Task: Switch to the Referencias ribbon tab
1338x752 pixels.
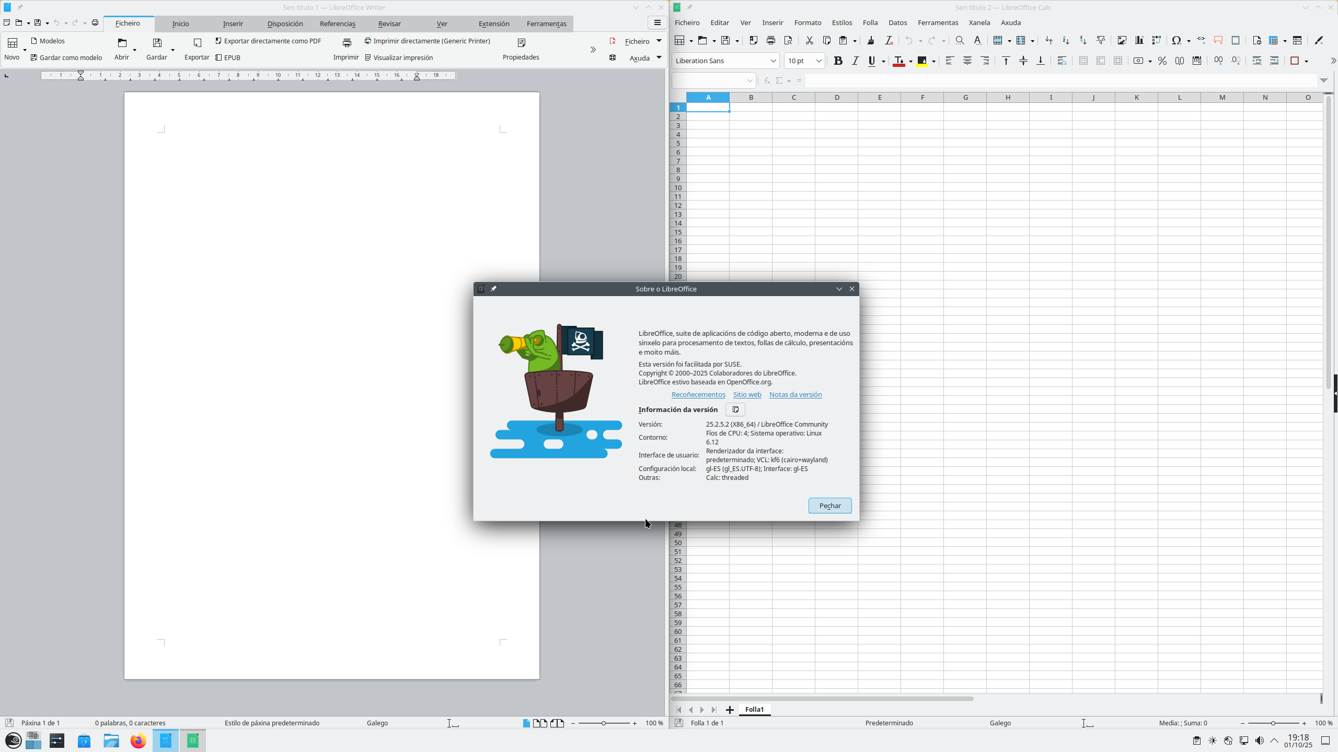Action: pyautogui.click(x=337, y=24)
